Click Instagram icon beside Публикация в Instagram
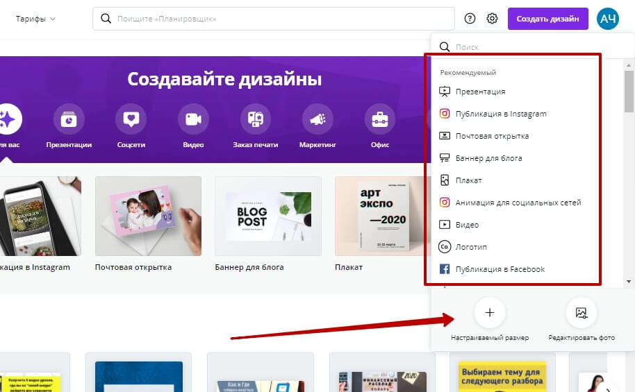 click(x=445, y=114)
